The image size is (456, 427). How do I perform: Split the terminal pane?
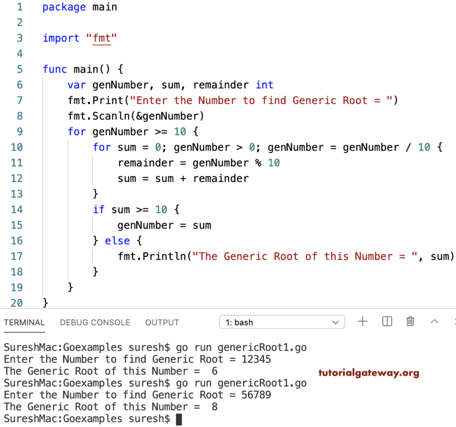click(387, 321)
